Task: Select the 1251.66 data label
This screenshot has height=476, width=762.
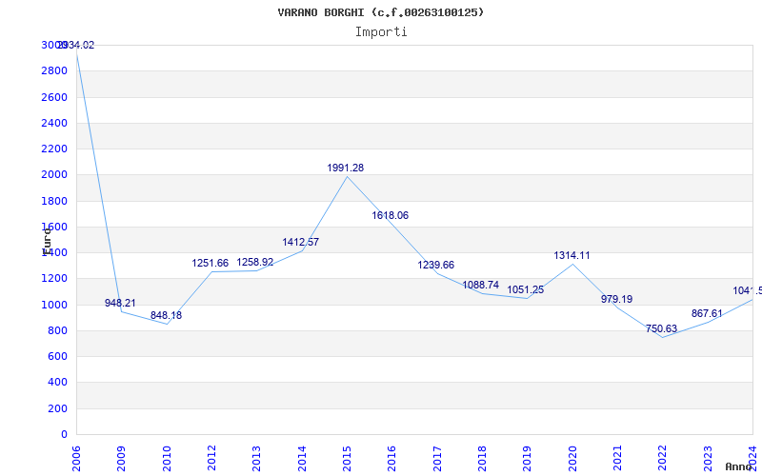Action: 210,264
